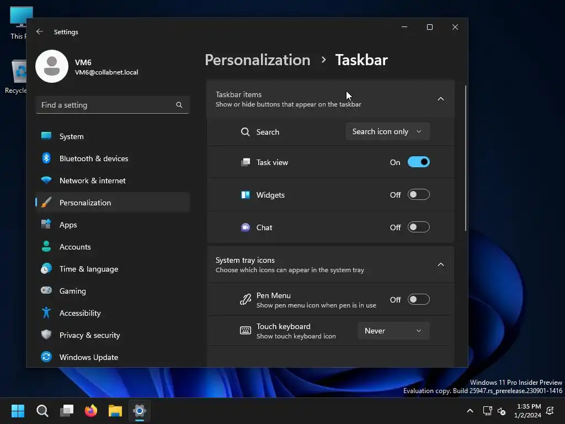Image resolution: width=565 pixels, height=424 pixels.
Task: Open the notification bell in the tray
Action: pyautogui.click(x=550, y=411)
